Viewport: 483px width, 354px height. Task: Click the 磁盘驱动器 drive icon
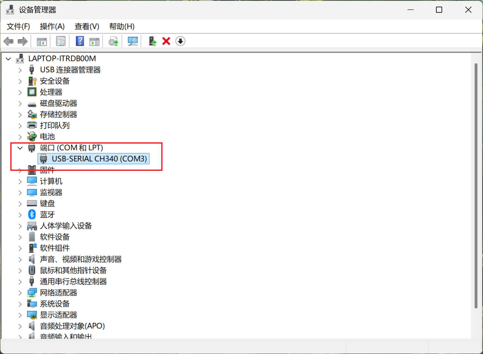32,104
